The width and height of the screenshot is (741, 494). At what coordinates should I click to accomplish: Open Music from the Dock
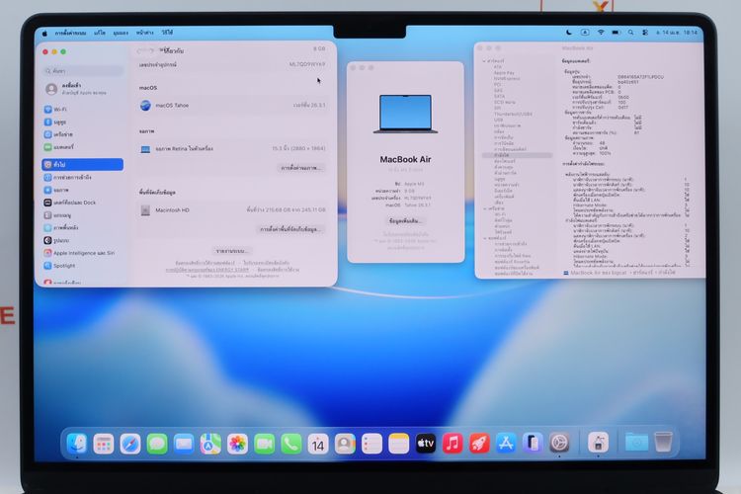[x=453, y=444]
